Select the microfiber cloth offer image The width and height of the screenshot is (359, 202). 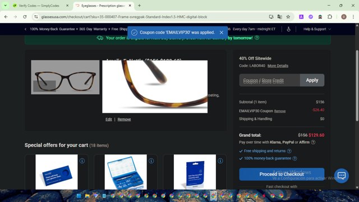[195, 172]
